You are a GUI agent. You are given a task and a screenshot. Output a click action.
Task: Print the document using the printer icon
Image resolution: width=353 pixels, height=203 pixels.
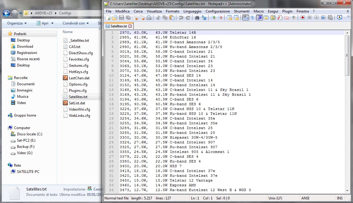[149, 18]
